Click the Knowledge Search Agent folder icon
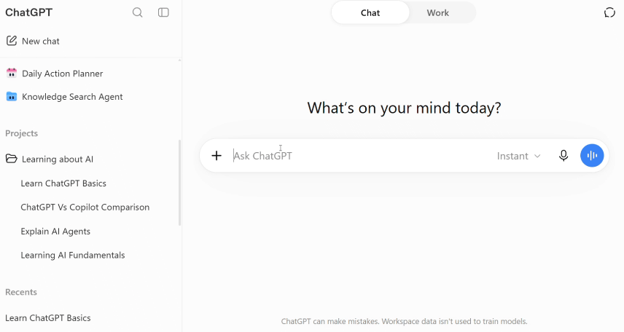This screenshot has height=332, width=624. 12,97
